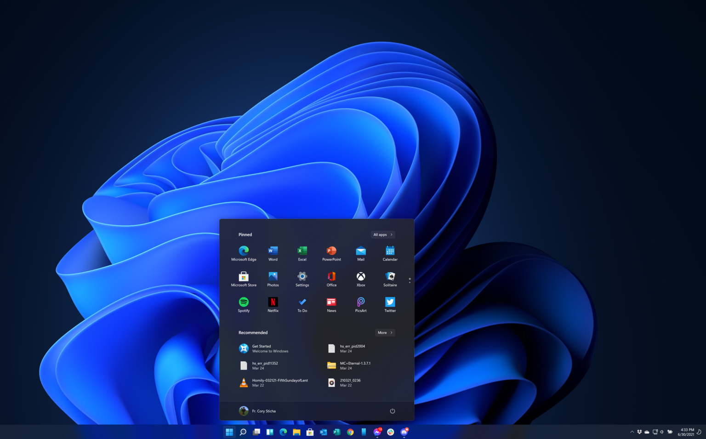Open Messenger with 18 notifications on taskbar
Screen dimensions: 706x439
[377, 432]
